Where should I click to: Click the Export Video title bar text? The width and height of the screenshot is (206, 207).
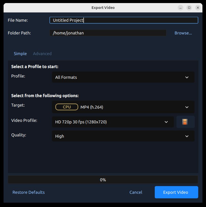pos(103,8)
